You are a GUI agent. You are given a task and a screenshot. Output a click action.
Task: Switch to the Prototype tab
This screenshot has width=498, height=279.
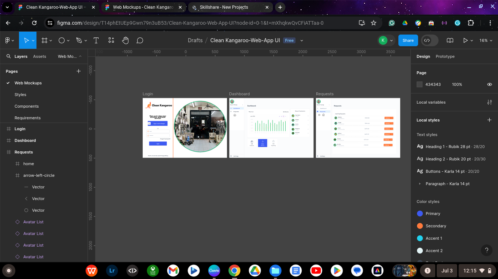tap(445, 56)
